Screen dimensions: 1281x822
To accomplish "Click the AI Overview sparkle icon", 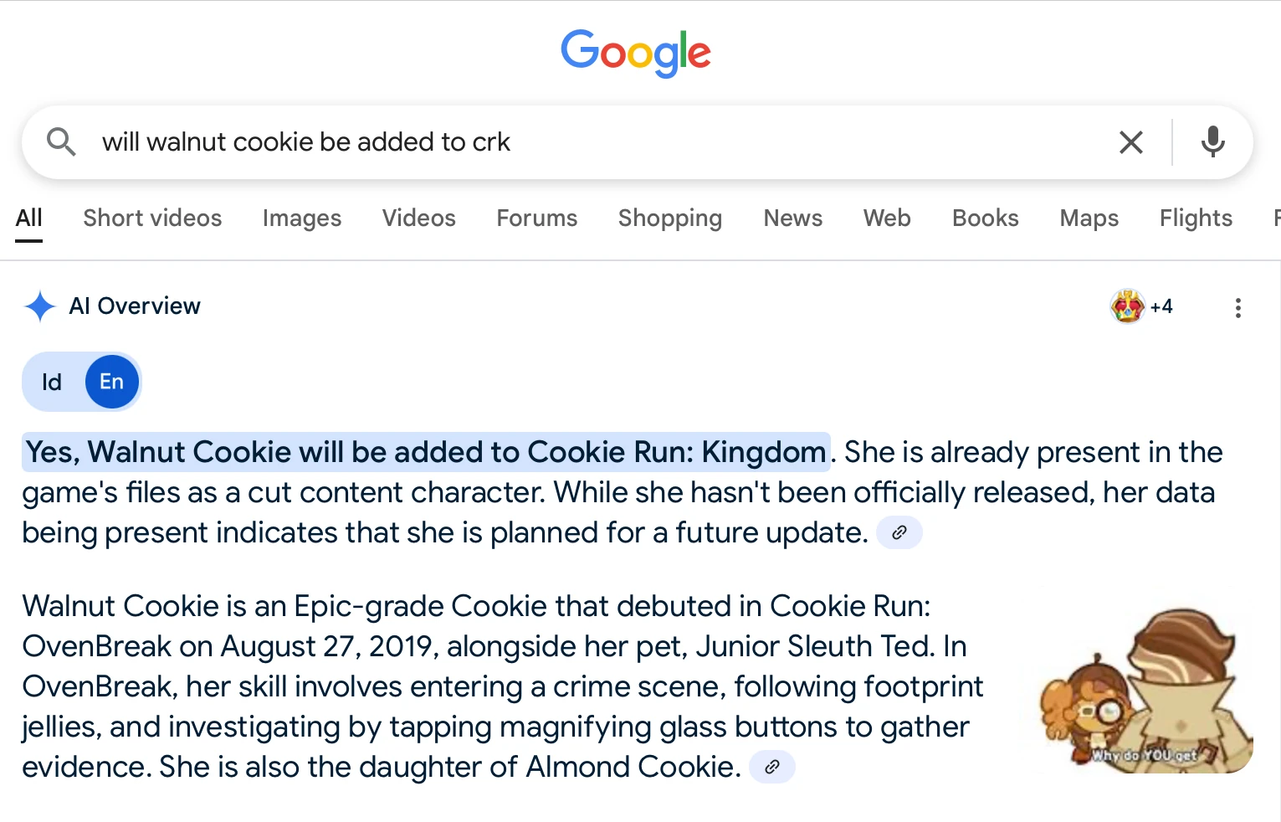I will (39, 306).
